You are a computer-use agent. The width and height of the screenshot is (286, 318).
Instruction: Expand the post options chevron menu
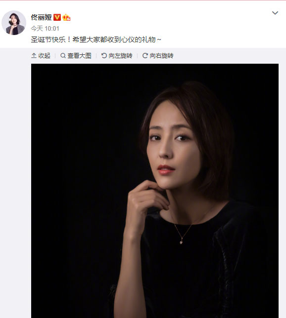tap(275, 13)
